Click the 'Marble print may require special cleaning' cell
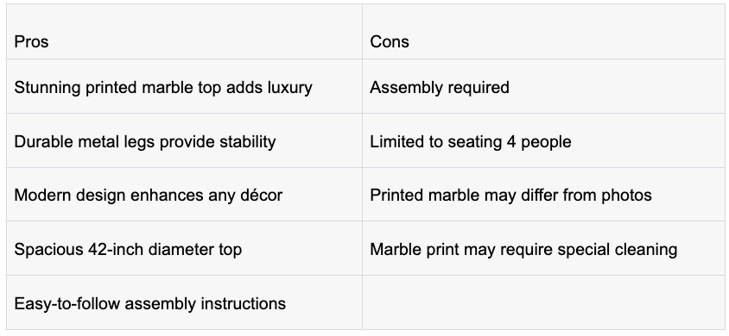 (543, 248)
